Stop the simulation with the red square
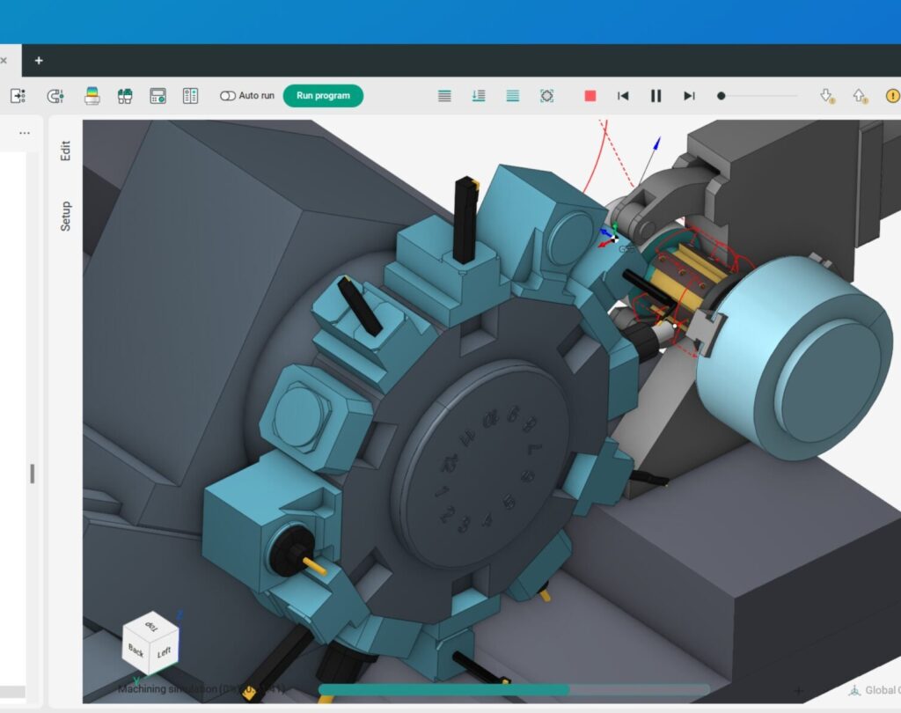Viewport: 901px width, 713px height. 590,96
